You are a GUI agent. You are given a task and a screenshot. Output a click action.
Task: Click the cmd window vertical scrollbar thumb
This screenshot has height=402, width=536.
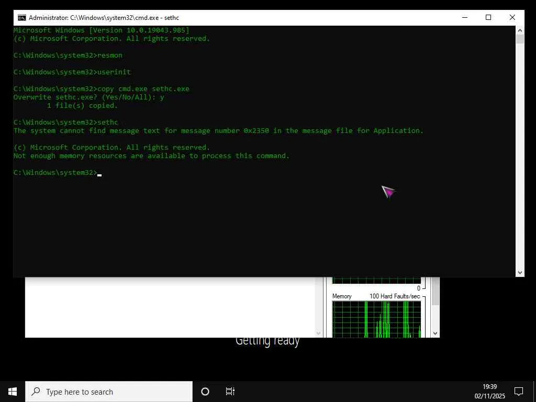coord(520,39)
